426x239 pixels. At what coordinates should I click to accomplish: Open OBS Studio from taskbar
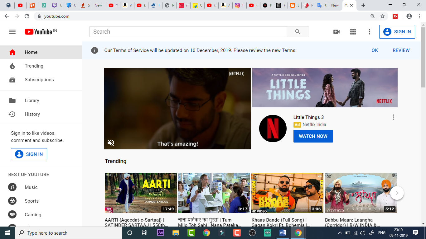(252, 233)
